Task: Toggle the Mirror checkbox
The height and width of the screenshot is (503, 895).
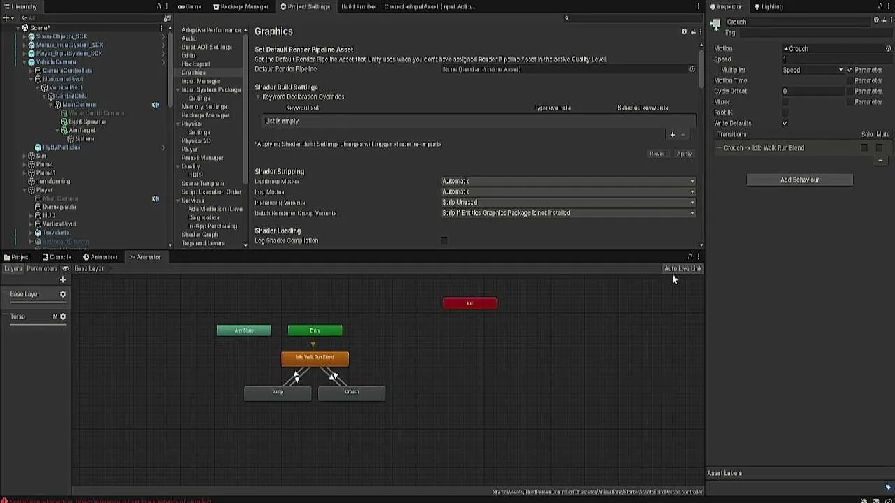Action: point(785,102)
